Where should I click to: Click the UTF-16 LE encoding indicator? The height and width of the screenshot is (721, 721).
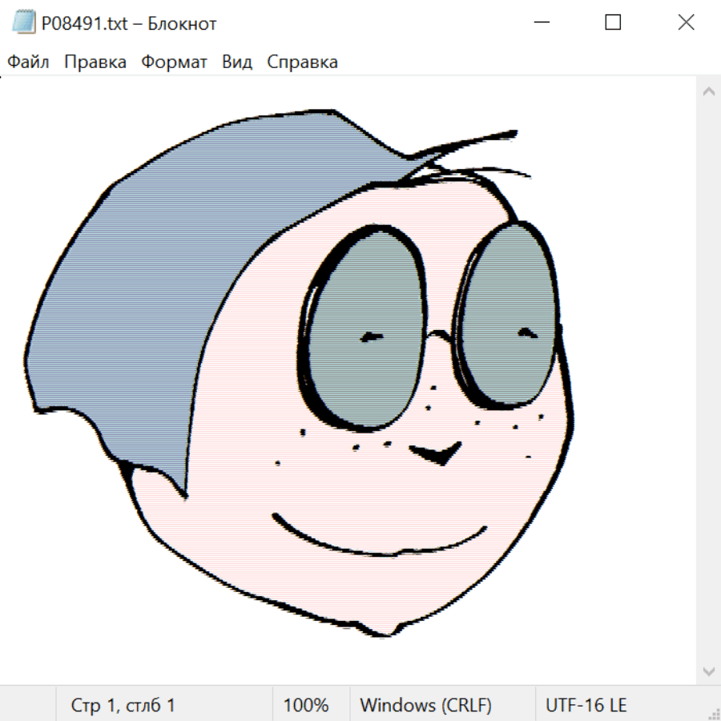point(586,706)
